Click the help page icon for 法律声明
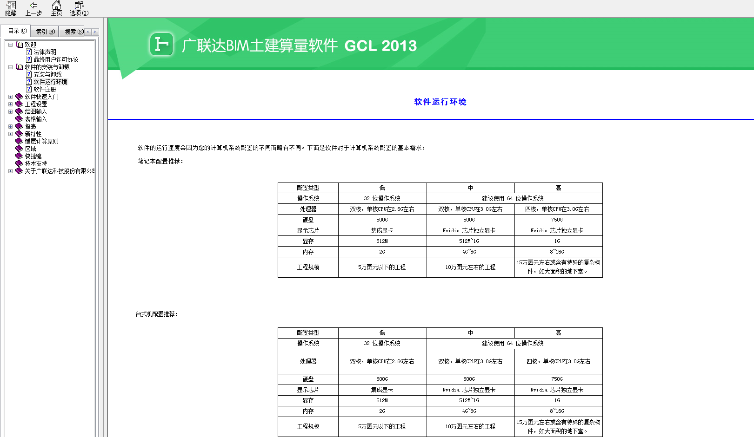Viewport: 754px width, 437px height. coord(29,52)
